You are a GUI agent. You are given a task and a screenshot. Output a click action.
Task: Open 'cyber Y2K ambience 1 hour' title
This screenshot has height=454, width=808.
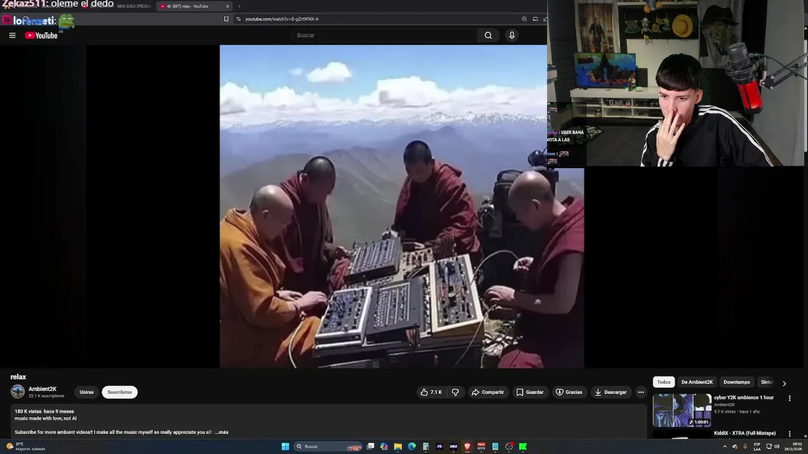pyautogui.click(x=744, y=397)
